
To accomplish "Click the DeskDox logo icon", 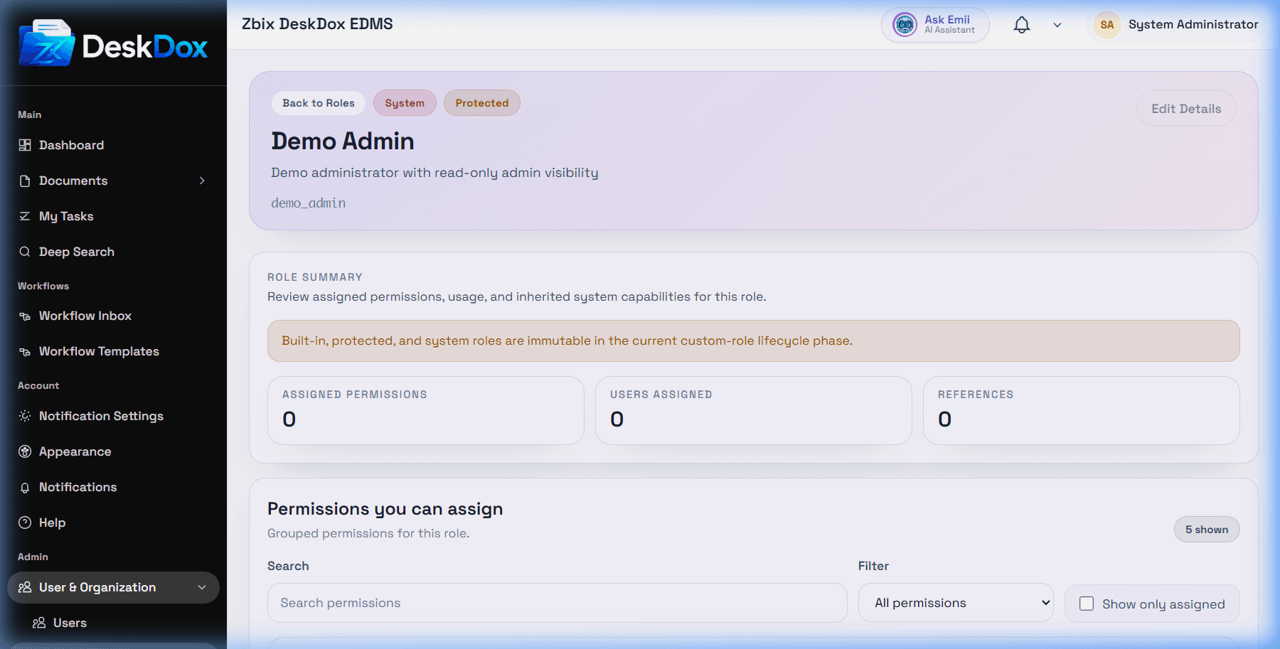I will tap(47, 43).
